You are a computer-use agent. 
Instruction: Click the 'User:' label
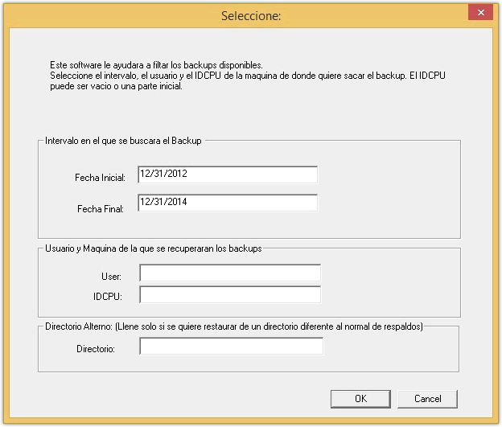tap(111, 277)
